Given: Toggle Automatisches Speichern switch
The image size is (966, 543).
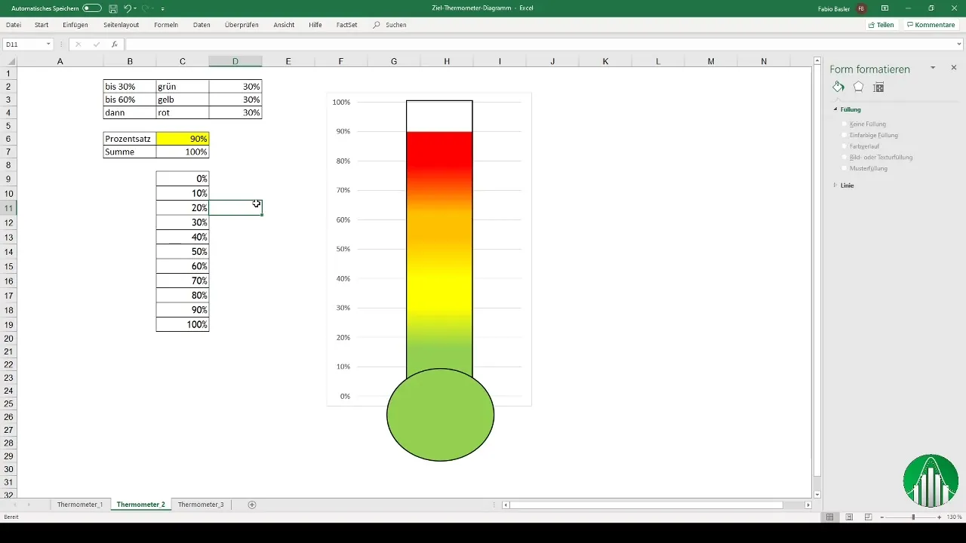Looking at the screenshot, I should tap(92, 8).
